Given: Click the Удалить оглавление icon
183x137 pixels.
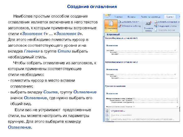Looking at the screenshot, I should pyautogui.click(x=107, y=115).
